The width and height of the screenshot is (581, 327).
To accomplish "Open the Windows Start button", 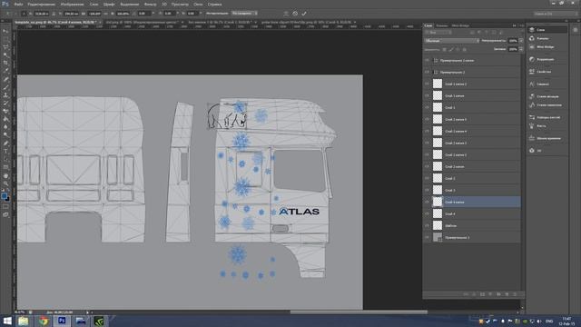I will (x=6, y=321).
